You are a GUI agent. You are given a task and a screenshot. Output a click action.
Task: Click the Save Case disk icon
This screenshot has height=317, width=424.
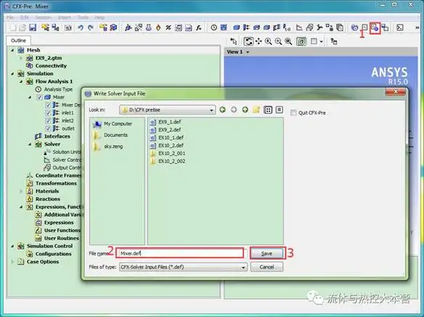click(33, 28)
